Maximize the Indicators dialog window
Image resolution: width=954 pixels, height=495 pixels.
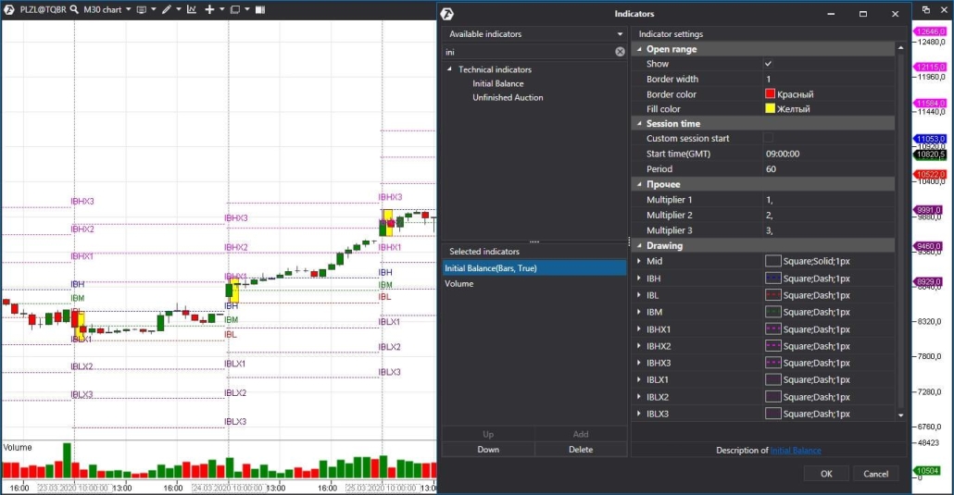[862, 13]
